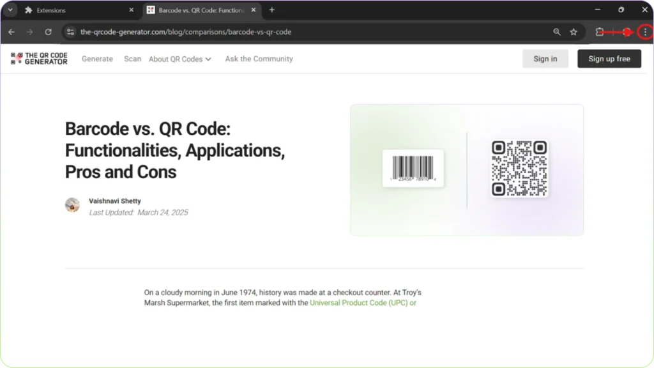The image size is (654, 368).
Task: Click inside the address bar URL field
Action: (192, 31)
